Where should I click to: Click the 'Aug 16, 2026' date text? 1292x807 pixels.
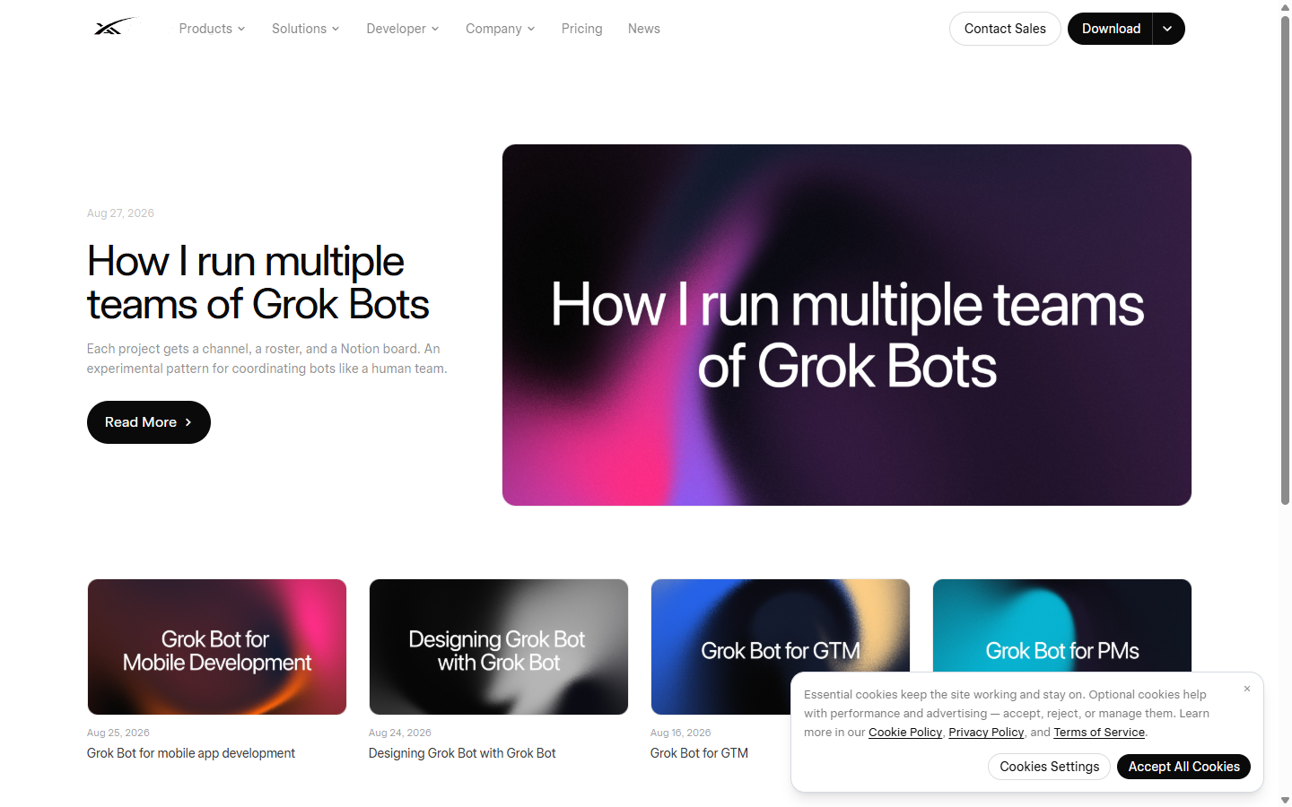tap(680, 733)
